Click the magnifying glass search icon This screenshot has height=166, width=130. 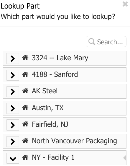click(x=92, y=42)
